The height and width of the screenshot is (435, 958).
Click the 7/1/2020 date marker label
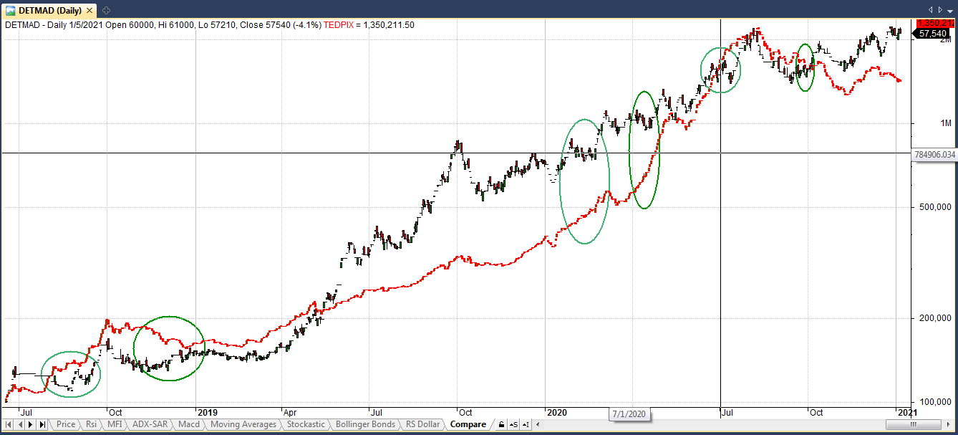pyautogui.click(x=629, y=414)
